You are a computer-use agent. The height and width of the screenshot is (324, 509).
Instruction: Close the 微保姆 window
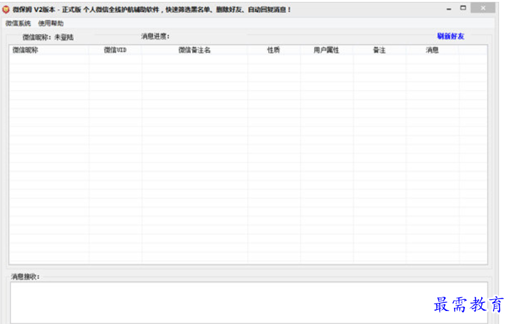[x=483, y=8]
